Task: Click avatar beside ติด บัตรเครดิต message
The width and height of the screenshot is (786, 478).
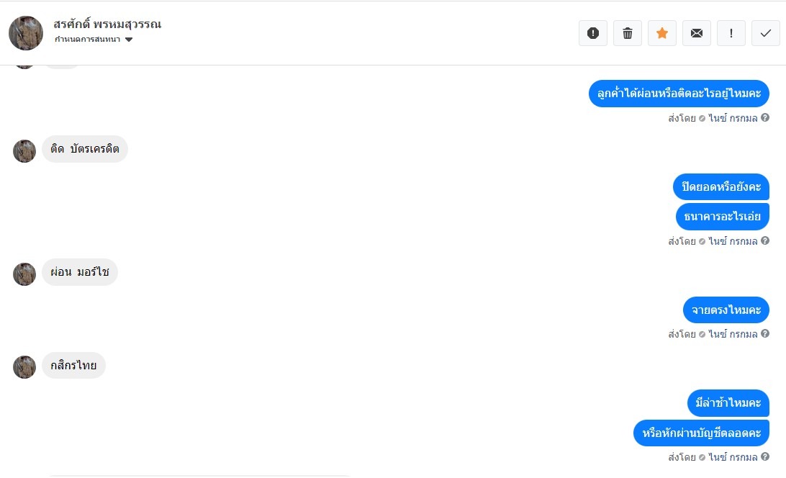Action: click(24, 151)
